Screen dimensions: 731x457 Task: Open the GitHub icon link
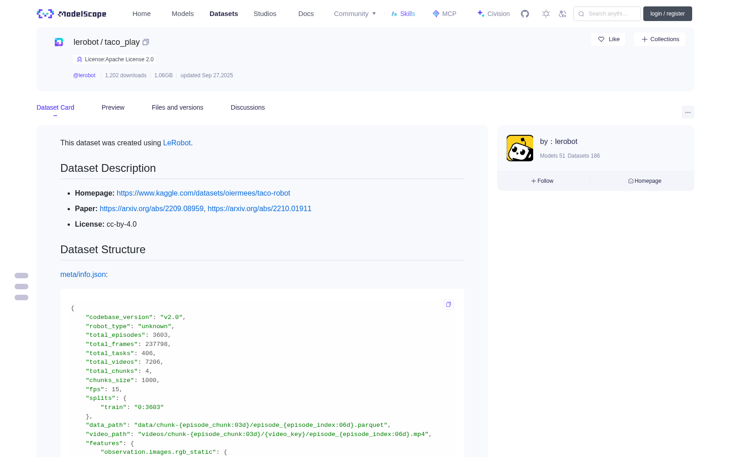[525, 14]
